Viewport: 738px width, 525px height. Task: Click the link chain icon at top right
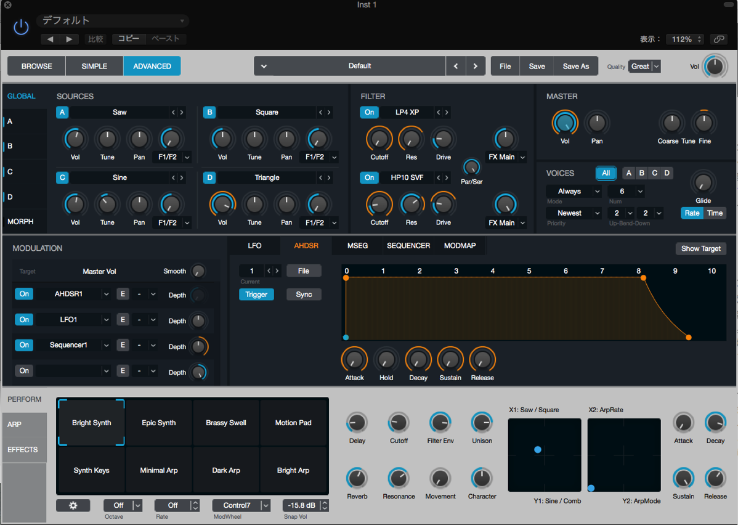pos(719,39)
